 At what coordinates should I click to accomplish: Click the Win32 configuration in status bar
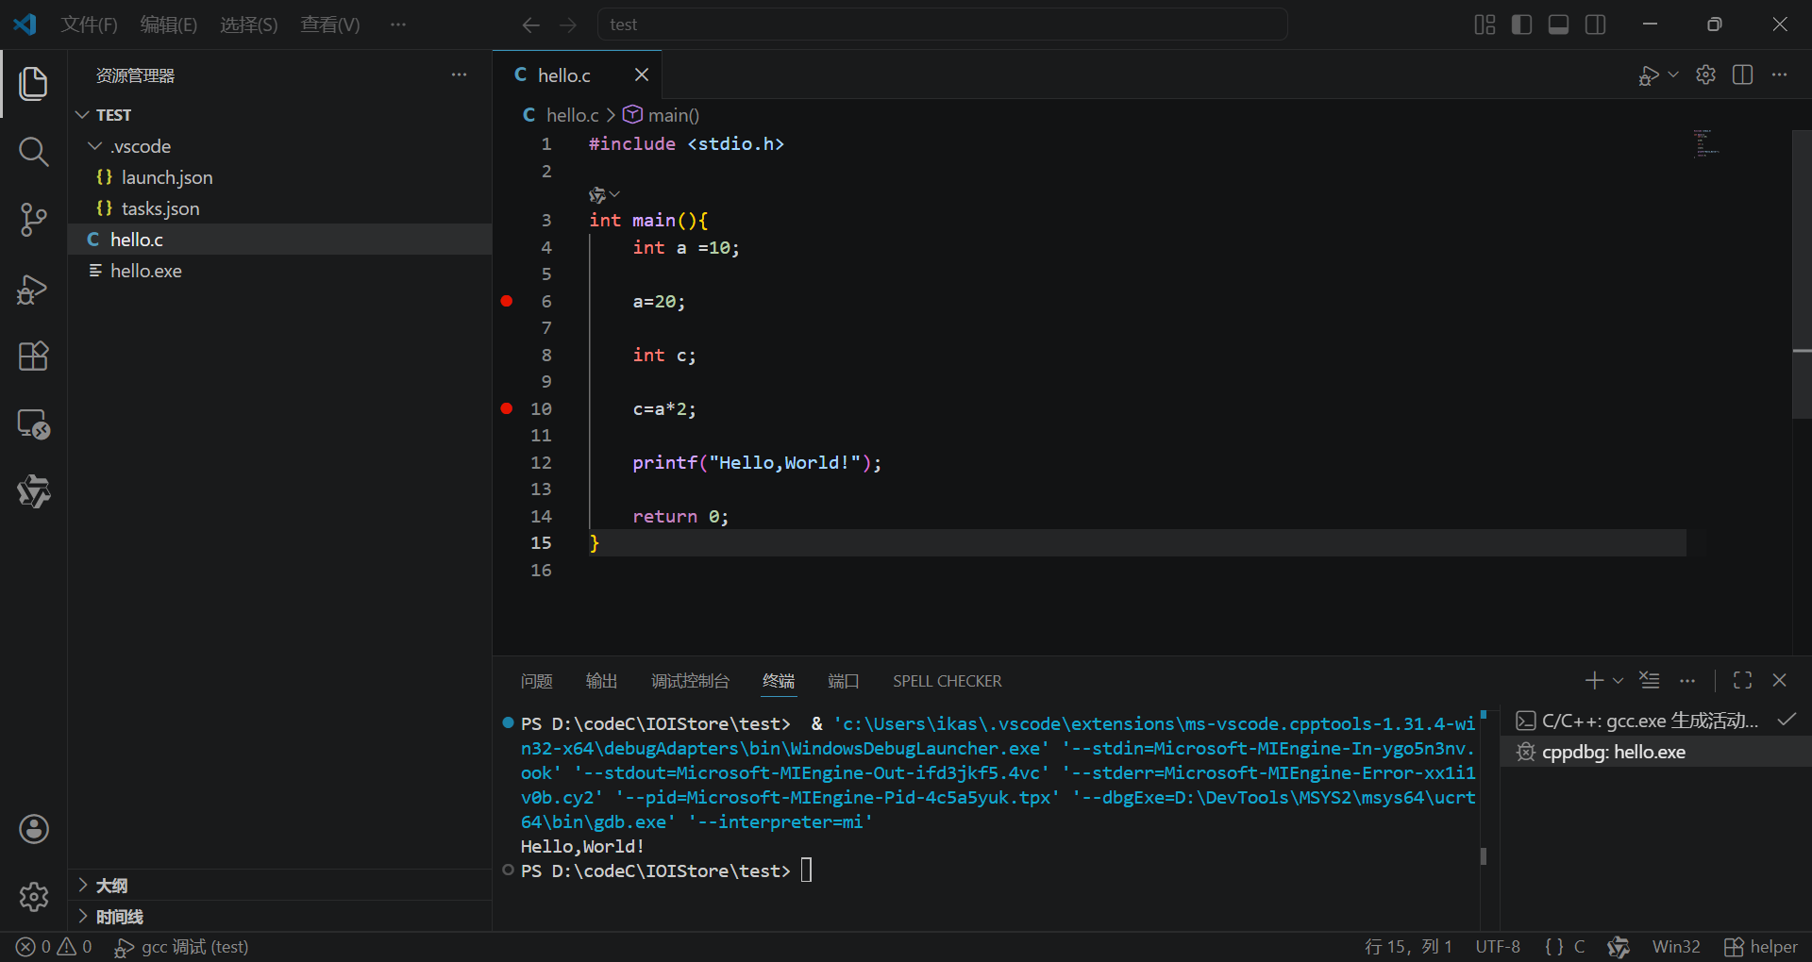click(x=1676, y=947)
